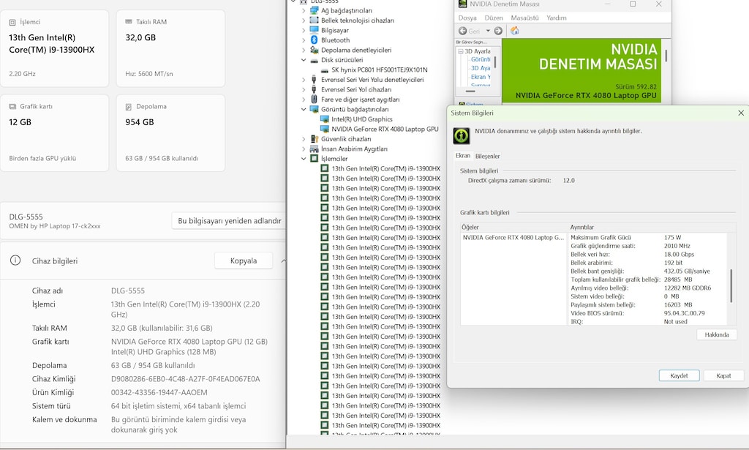
Task: Click the Kapat button
Action: [x=723, y=375]
